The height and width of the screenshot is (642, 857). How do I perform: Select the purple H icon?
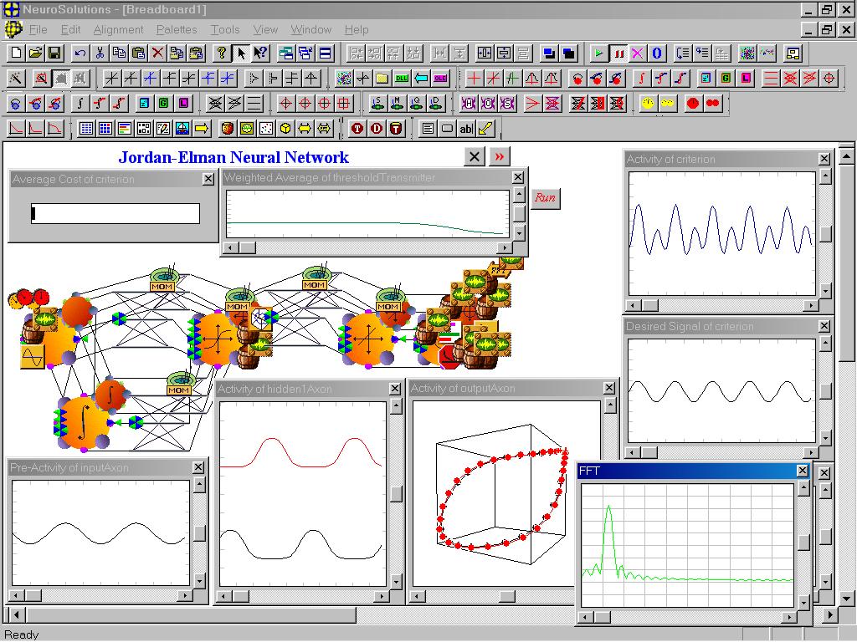[469, 103]
